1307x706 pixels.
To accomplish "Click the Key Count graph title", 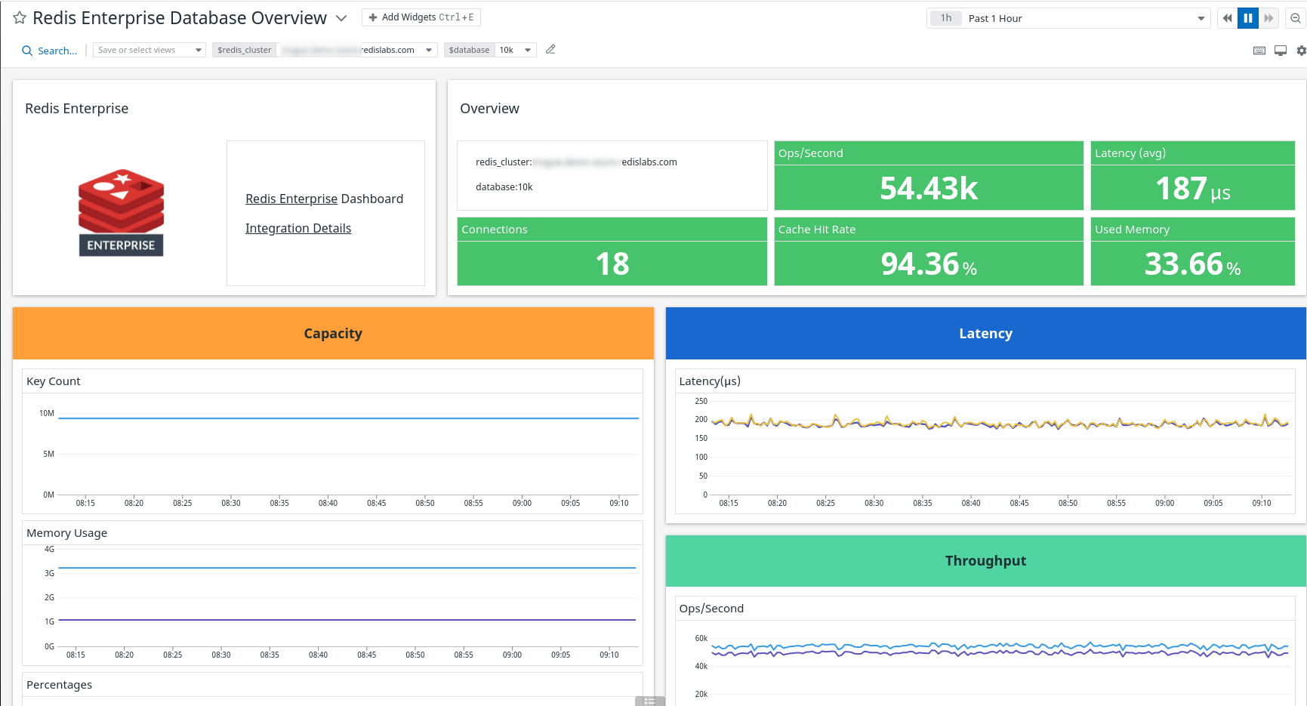I will (54, 381).
